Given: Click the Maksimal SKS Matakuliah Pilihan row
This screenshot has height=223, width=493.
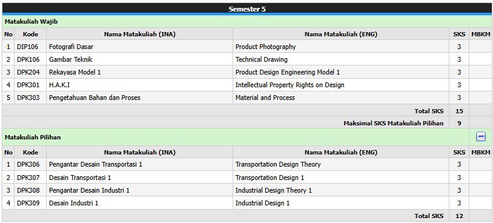Looking at the screenshot, I should [247, 123].
